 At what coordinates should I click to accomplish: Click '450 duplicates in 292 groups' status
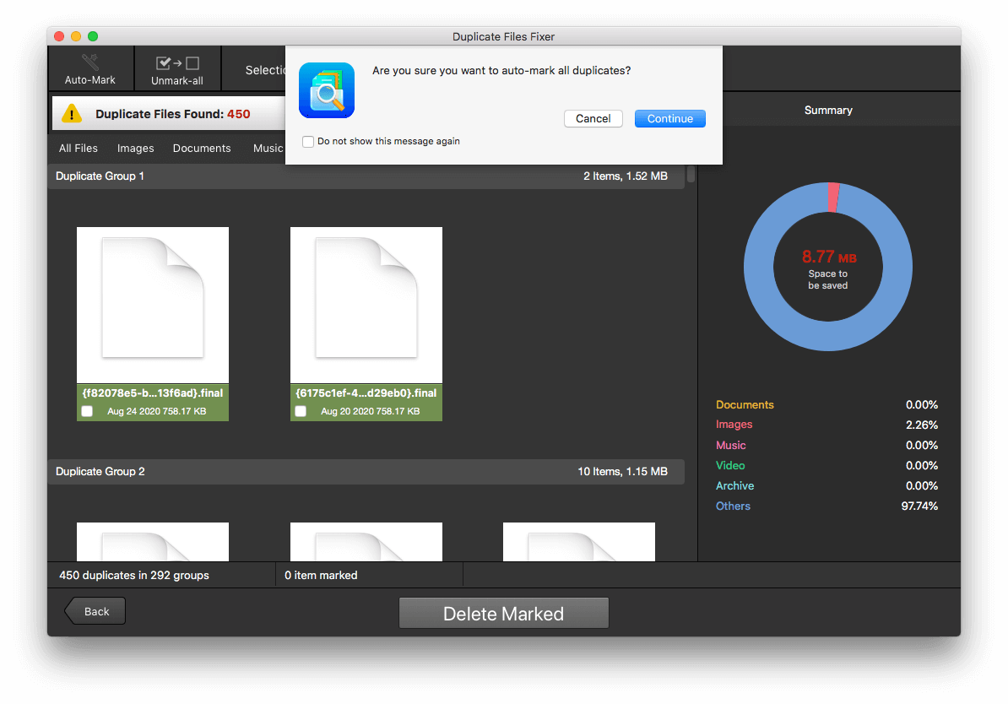tap(134, 576)
